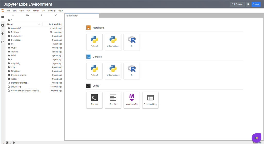Refresh the file list
Screen dimensions: 264x144
56,15
